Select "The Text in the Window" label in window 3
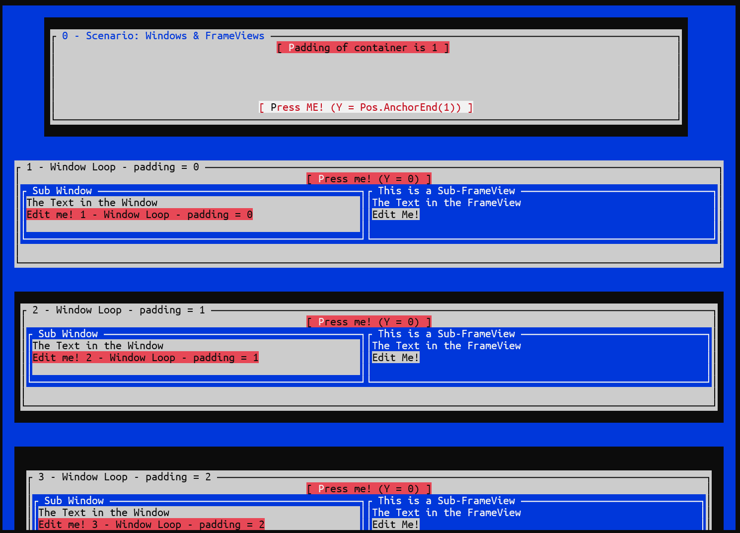This screenshot has width=740, height=533. coord(104,512)
